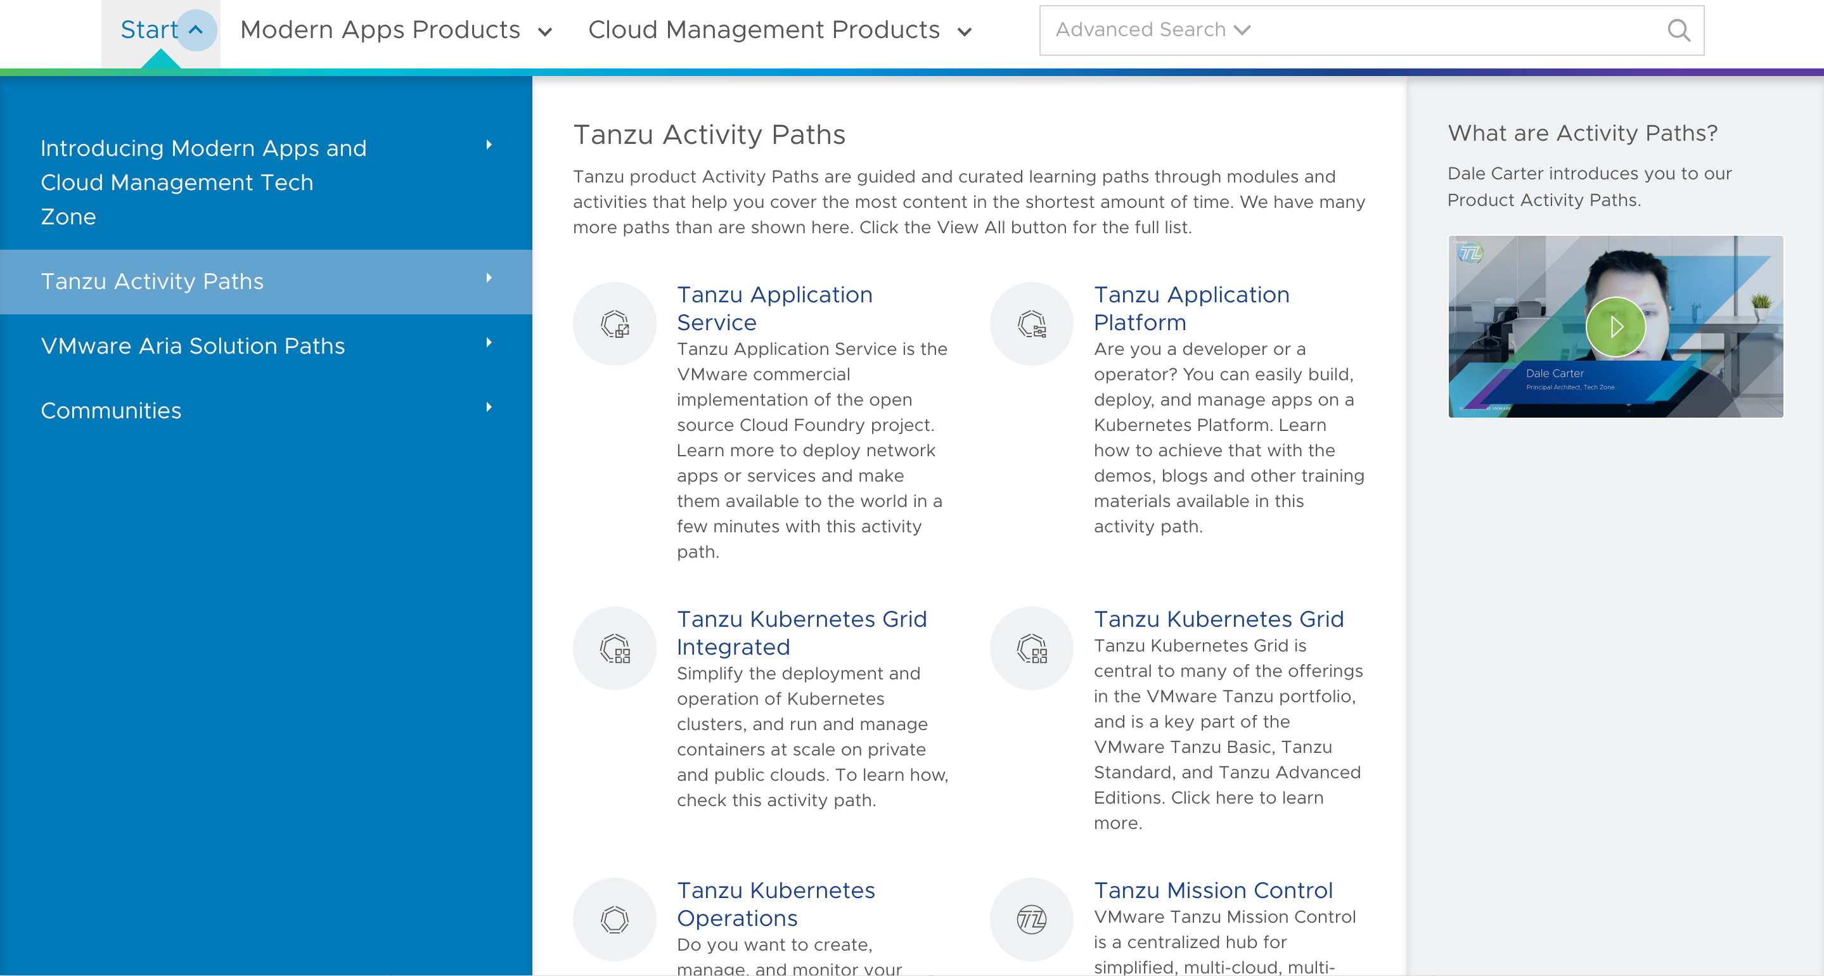1824x976 pixels.
Task: Expand the Tanzu Activity Paths arrow
Action: tap(489, 278)
